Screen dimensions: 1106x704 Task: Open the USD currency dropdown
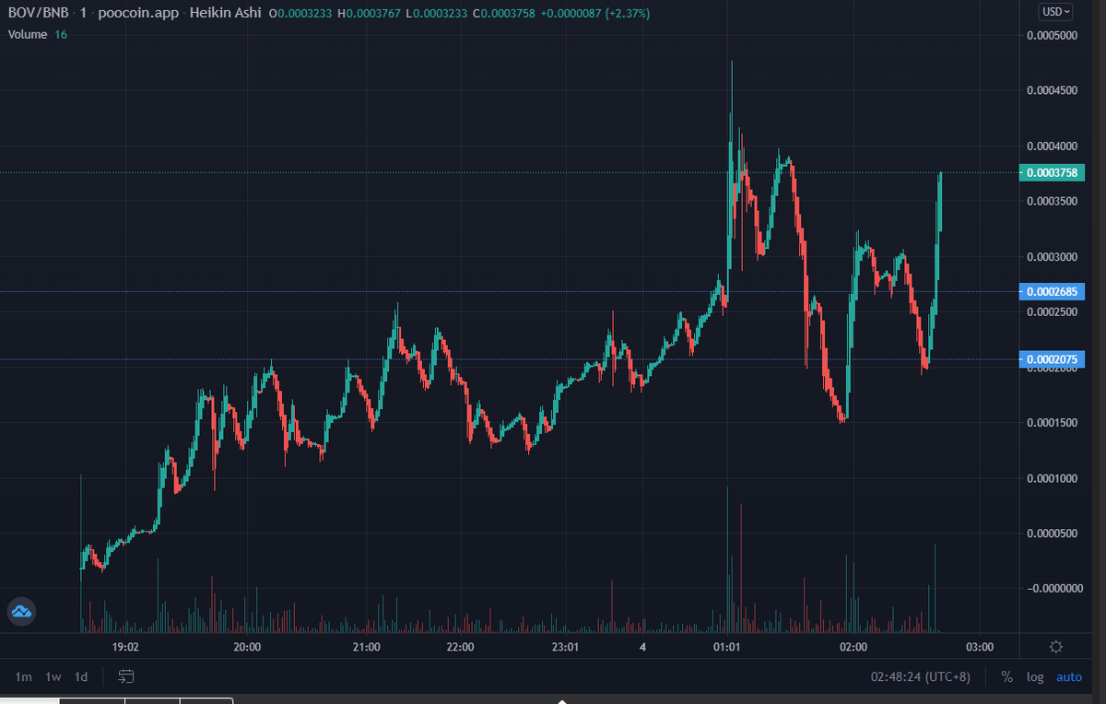point(1056,12)
